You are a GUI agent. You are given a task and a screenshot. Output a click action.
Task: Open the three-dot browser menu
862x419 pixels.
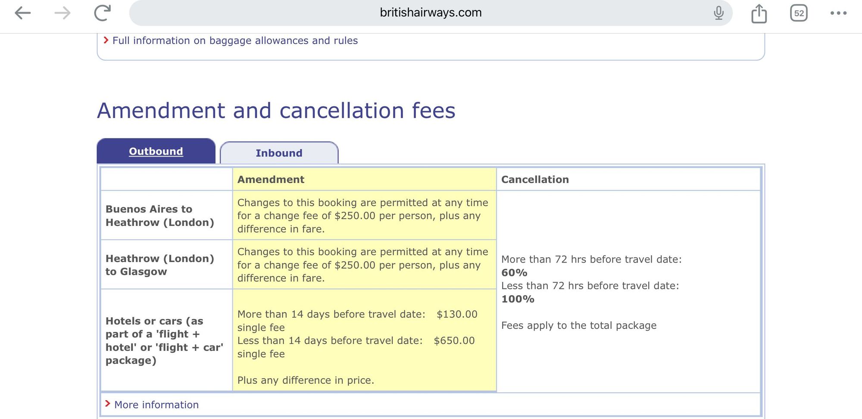pyautogui.click(x=838, y=13)
